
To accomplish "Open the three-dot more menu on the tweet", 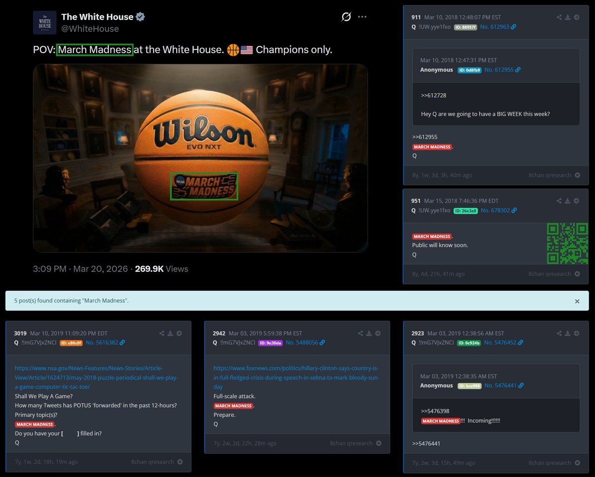I will [x=362, y=17].
